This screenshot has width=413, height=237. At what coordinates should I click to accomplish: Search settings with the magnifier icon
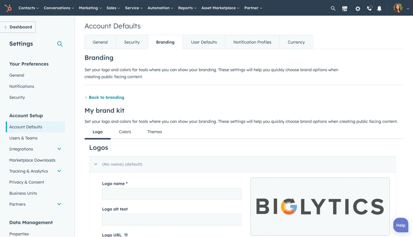point(60,44)
